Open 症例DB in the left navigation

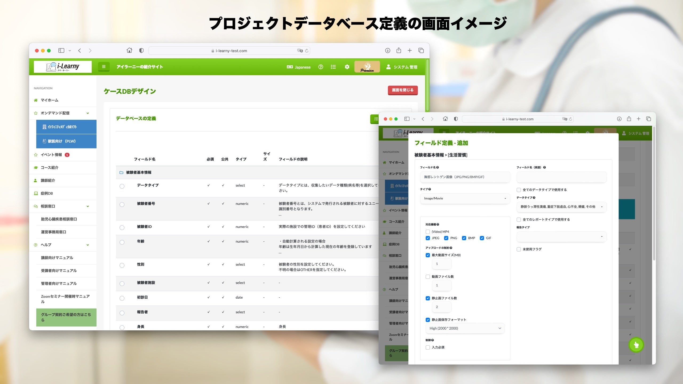47,193
